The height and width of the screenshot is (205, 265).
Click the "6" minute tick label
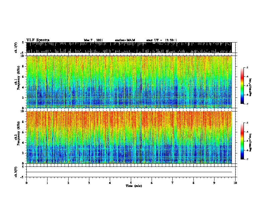tap(152, 183)
